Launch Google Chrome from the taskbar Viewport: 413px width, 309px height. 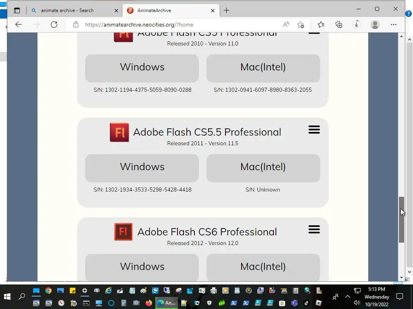(48, 290)
